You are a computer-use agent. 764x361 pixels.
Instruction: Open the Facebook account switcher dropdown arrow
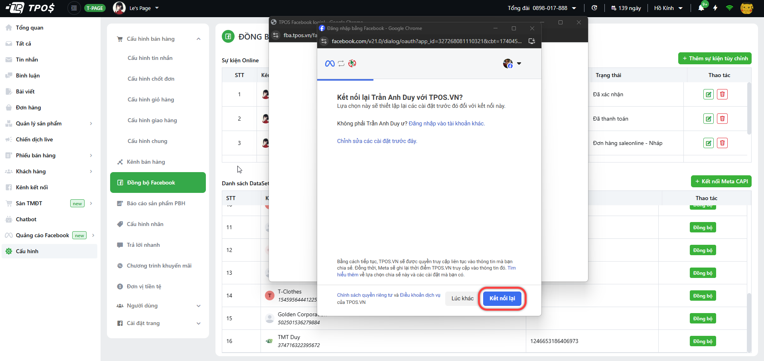pyautogui.click(x=519, y=63)
